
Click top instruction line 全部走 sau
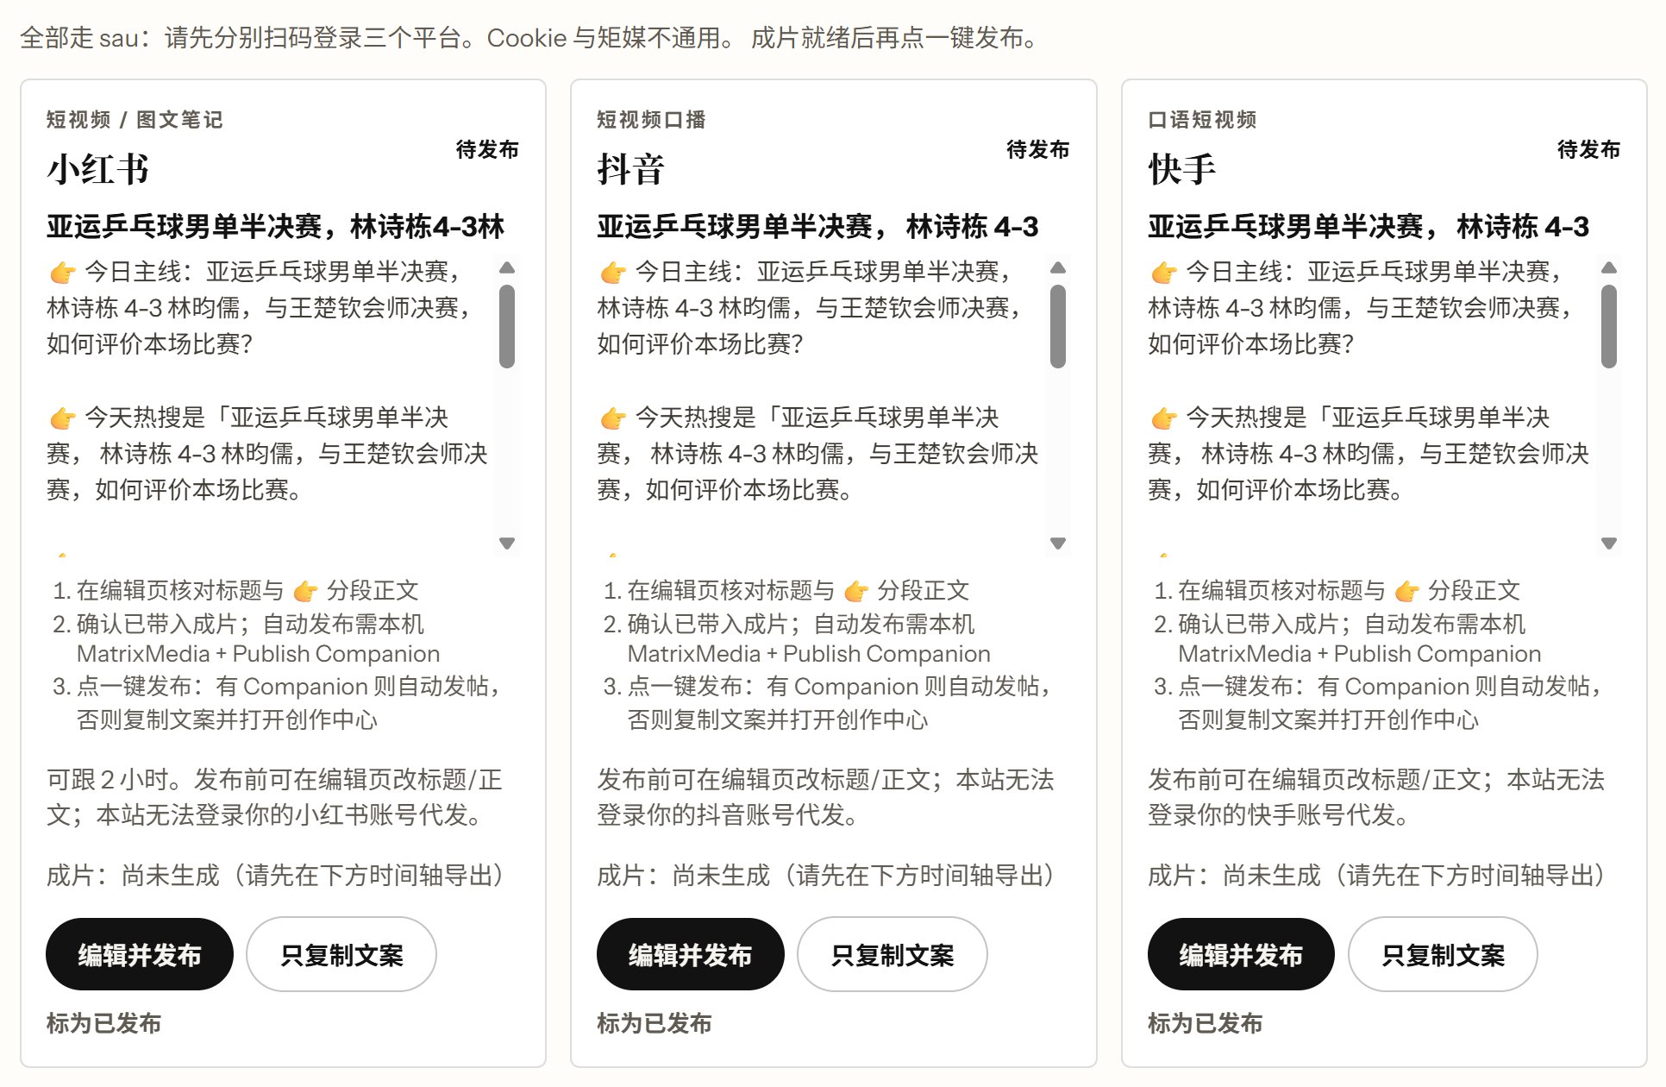pos(530,37)
